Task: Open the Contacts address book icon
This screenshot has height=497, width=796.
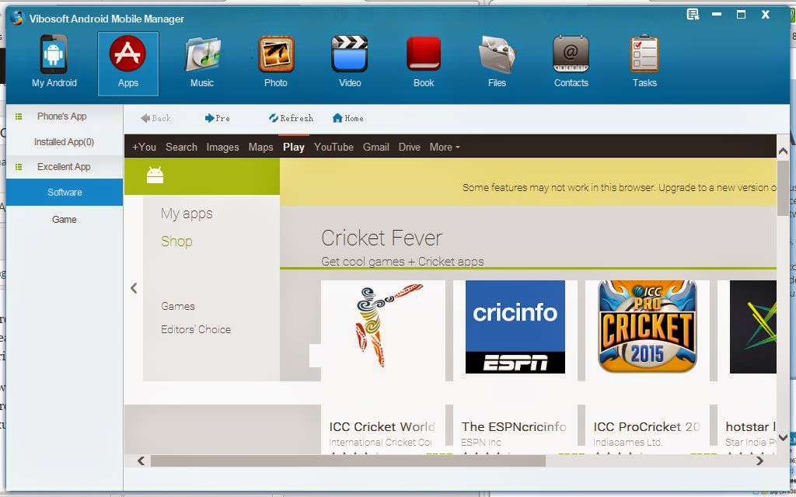Action: (x=571, y=54)
